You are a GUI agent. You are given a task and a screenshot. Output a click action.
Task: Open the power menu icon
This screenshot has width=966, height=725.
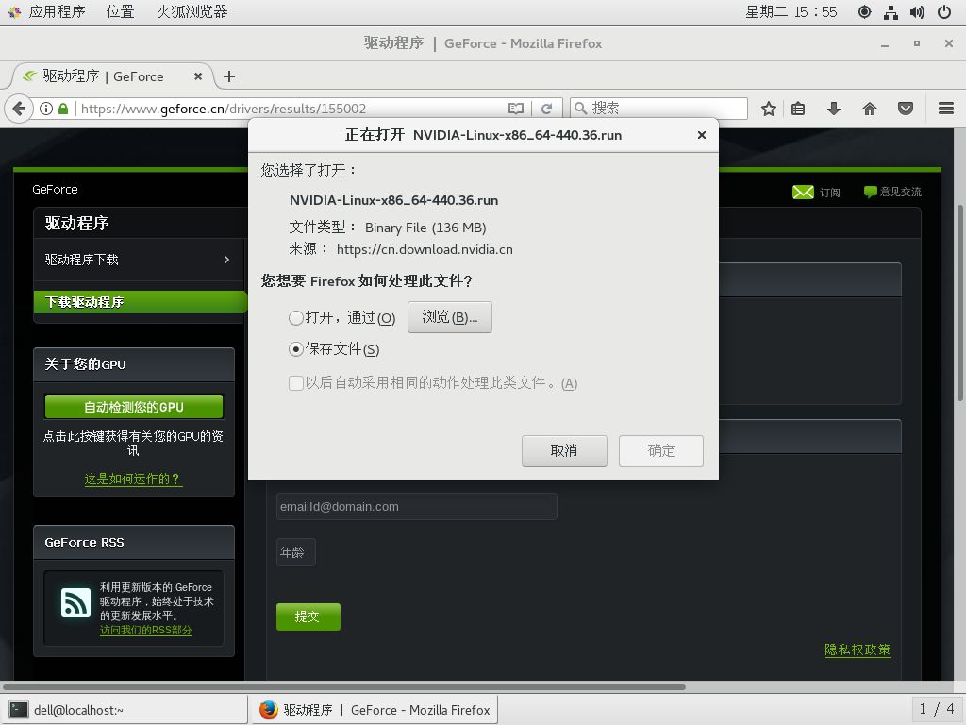(x=943, y=12)
